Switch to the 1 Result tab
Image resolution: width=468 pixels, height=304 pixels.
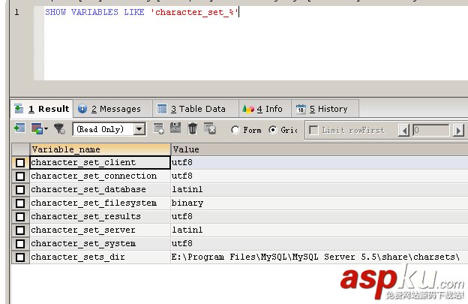point(42,109)
